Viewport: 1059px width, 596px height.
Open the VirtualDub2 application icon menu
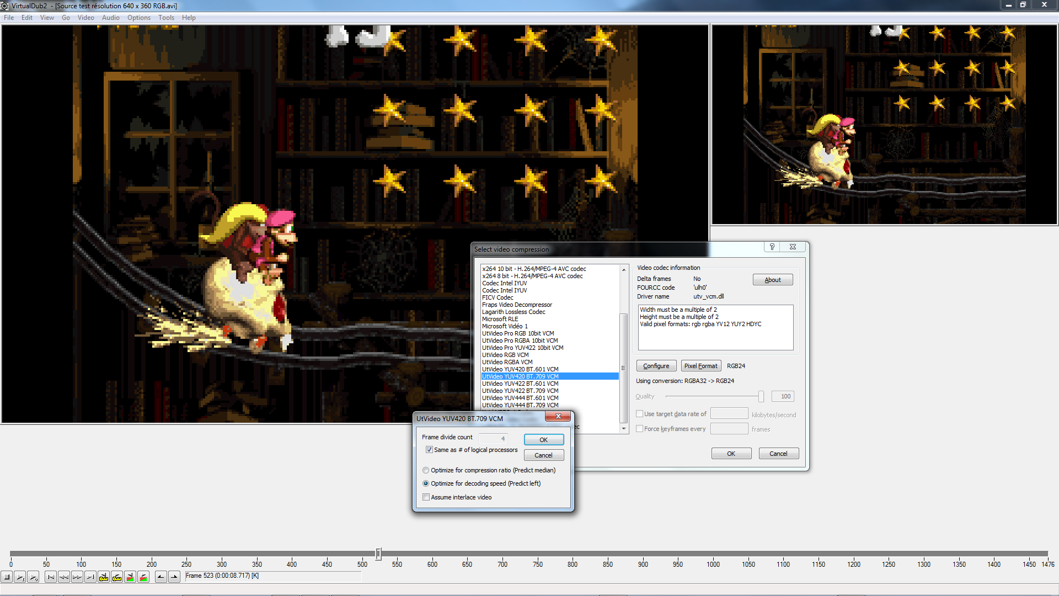4,6
